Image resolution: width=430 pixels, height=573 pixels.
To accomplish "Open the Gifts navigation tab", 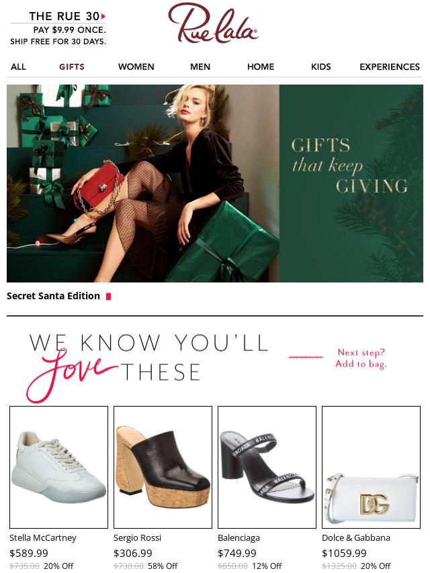I will click(72, 67).
